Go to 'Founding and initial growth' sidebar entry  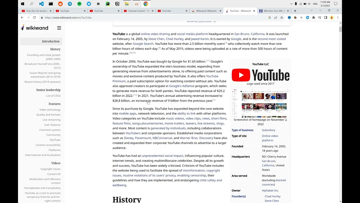[x=44, y=57]
